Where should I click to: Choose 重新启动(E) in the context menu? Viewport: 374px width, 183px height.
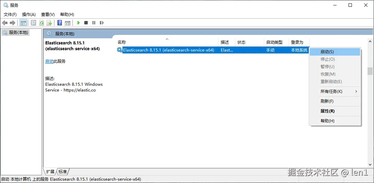tap(335, 82)
